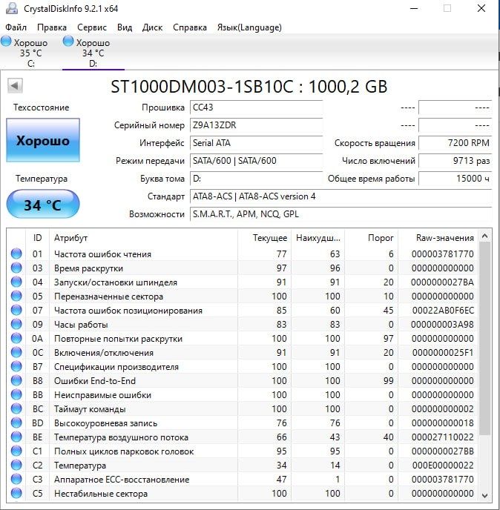Viewport: 500px width, 510px height.
Task: Click status orb for attribute BD
Action: coord(16,423)
